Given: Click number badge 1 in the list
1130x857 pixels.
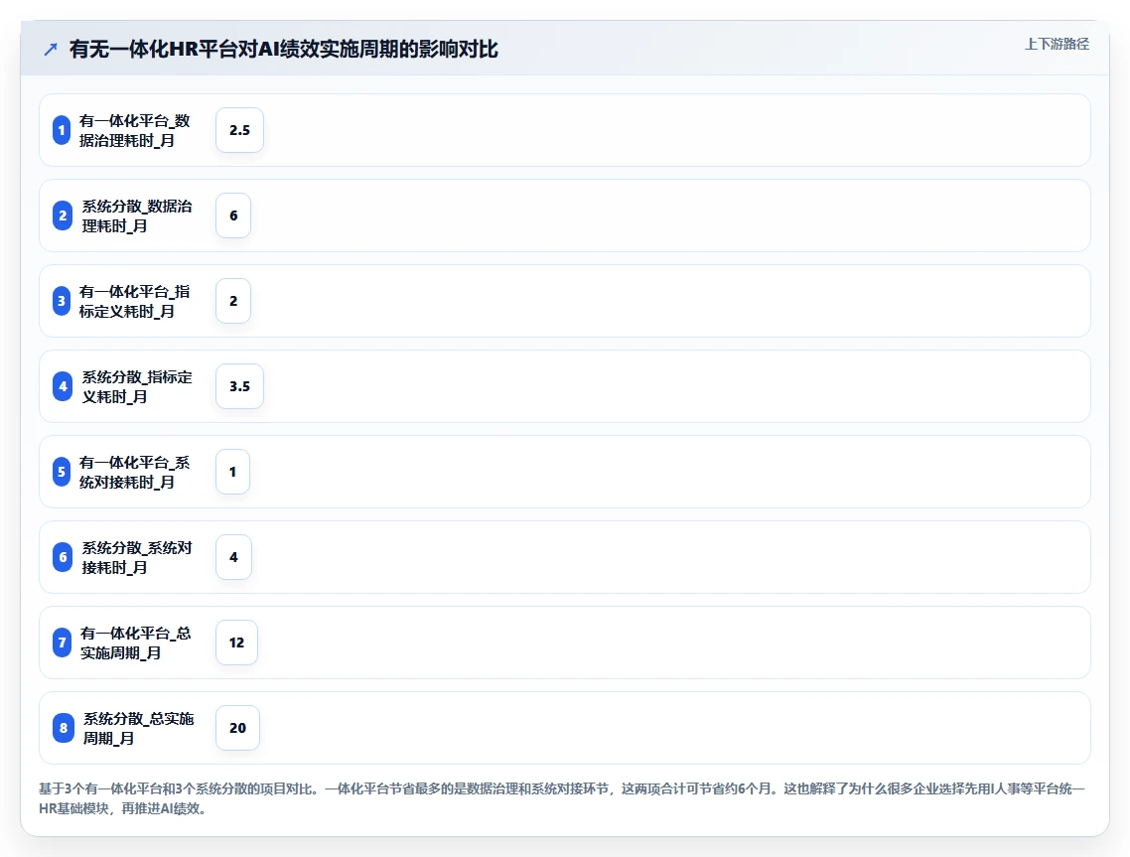Looking at the screenshot, I should (x=62, y=130).
